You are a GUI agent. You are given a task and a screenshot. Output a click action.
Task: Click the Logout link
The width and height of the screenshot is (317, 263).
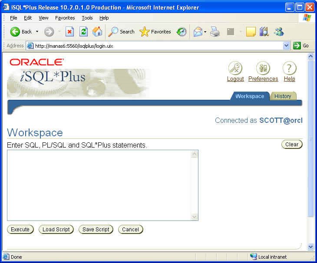point(235,79)
